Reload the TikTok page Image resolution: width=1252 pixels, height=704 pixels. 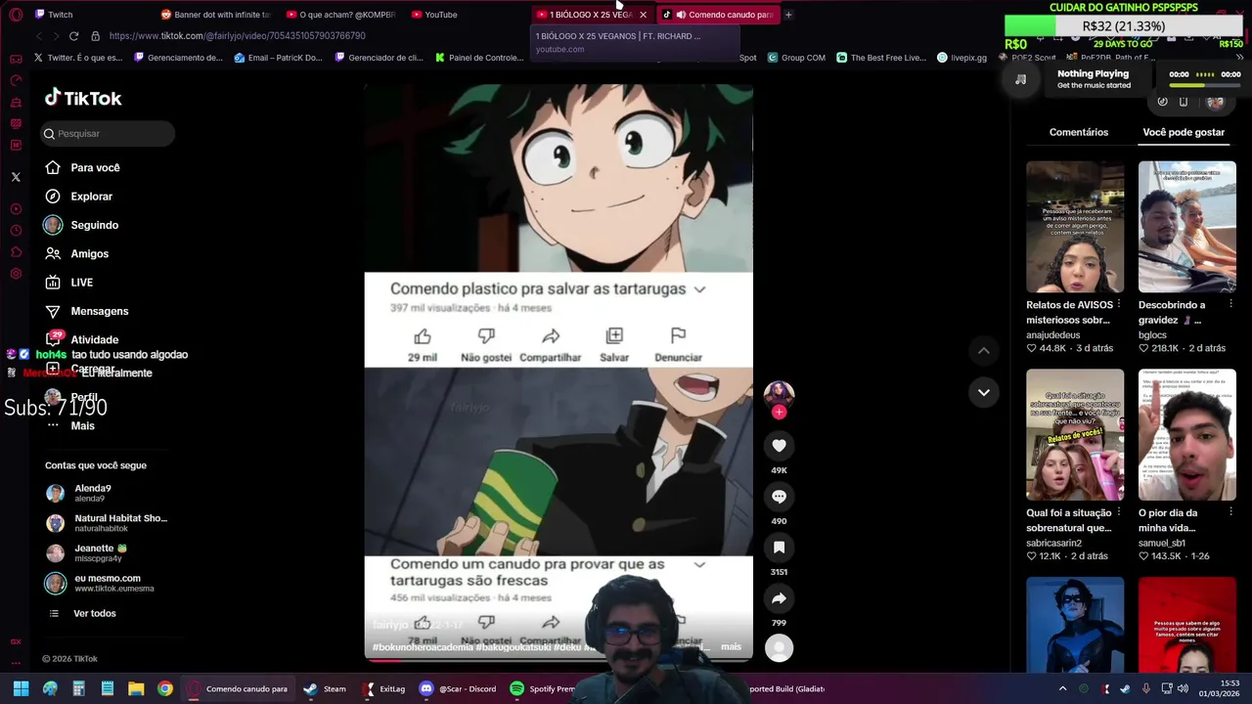coord(73,35)
